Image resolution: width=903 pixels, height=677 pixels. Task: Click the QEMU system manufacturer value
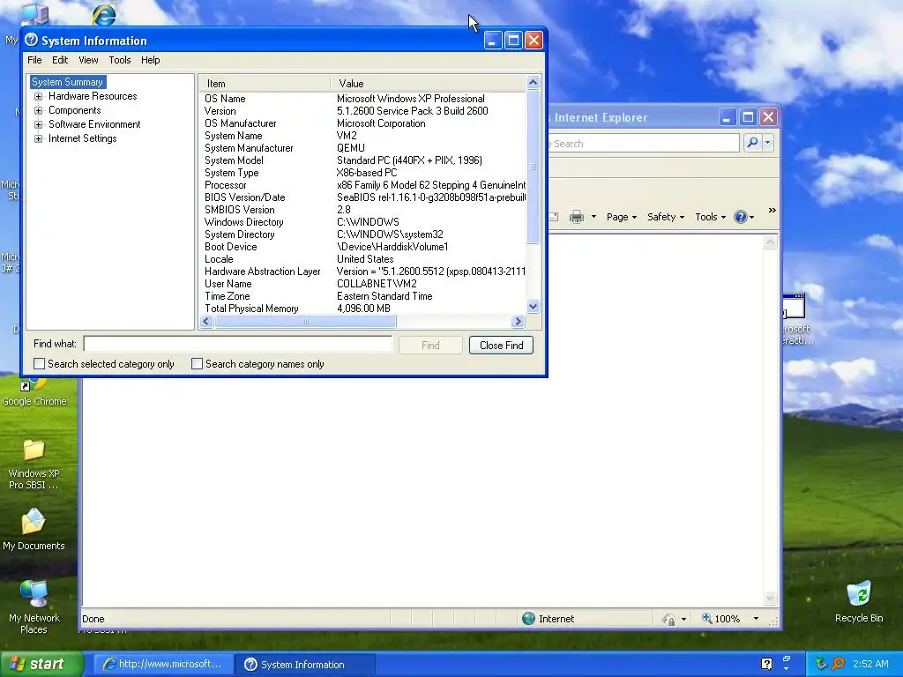pyautogui.click(x=351, y=148)
